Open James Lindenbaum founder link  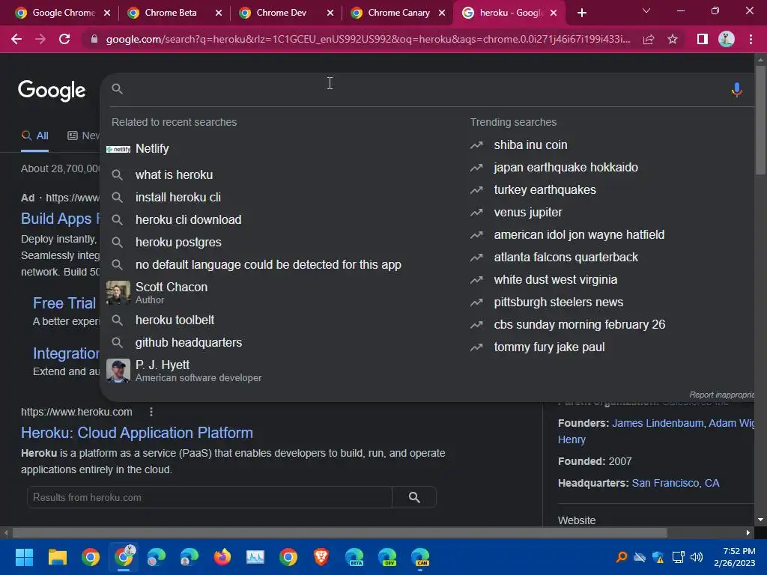(658, 423)
